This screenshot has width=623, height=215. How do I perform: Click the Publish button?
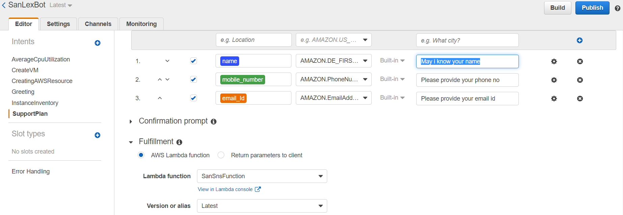592,8
